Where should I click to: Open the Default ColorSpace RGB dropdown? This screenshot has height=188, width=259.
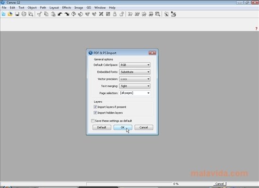pos(134,65)
